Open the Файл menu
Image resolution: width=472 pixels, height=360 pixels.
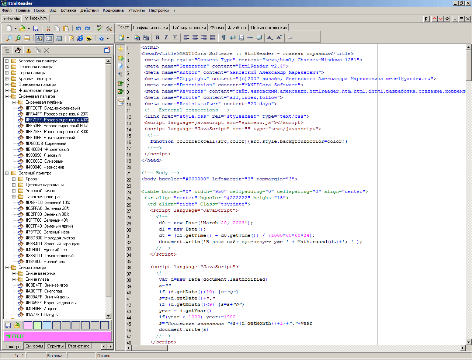pos(7,10)
